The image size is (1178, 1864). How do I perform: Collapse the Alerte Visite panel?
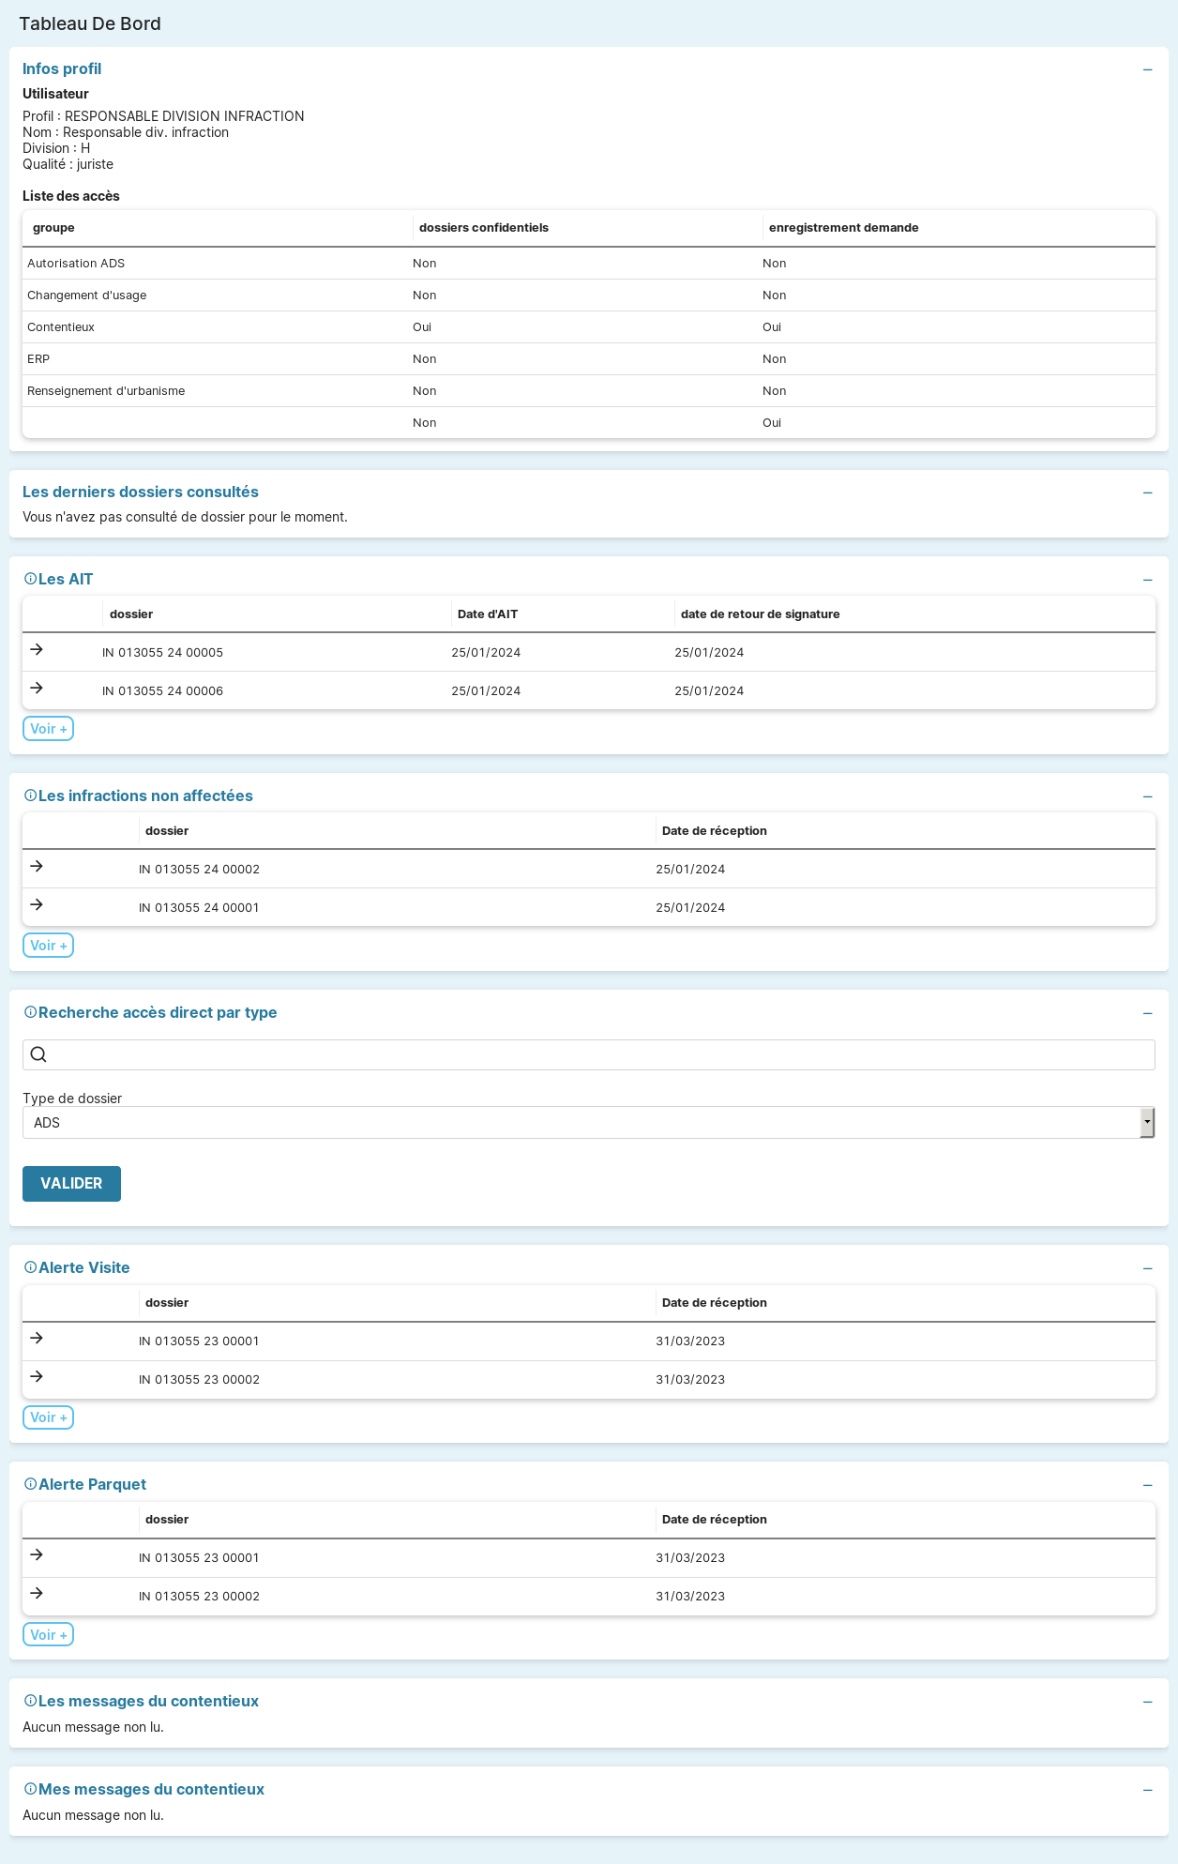point(1147,1268)
